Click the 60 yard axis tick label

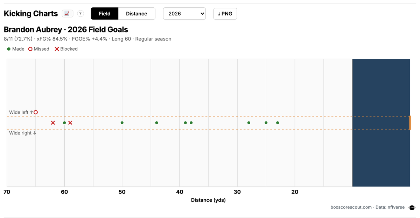tap(64, 192)
